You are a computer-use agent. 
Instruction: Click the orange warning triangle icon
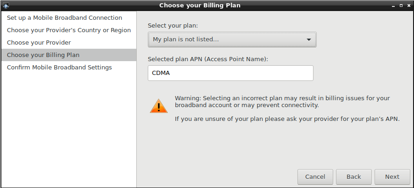point(159,106)
